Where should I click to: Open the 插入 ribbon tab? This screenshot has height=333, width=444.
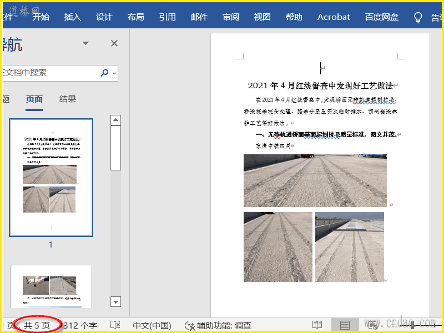point(73,17)
